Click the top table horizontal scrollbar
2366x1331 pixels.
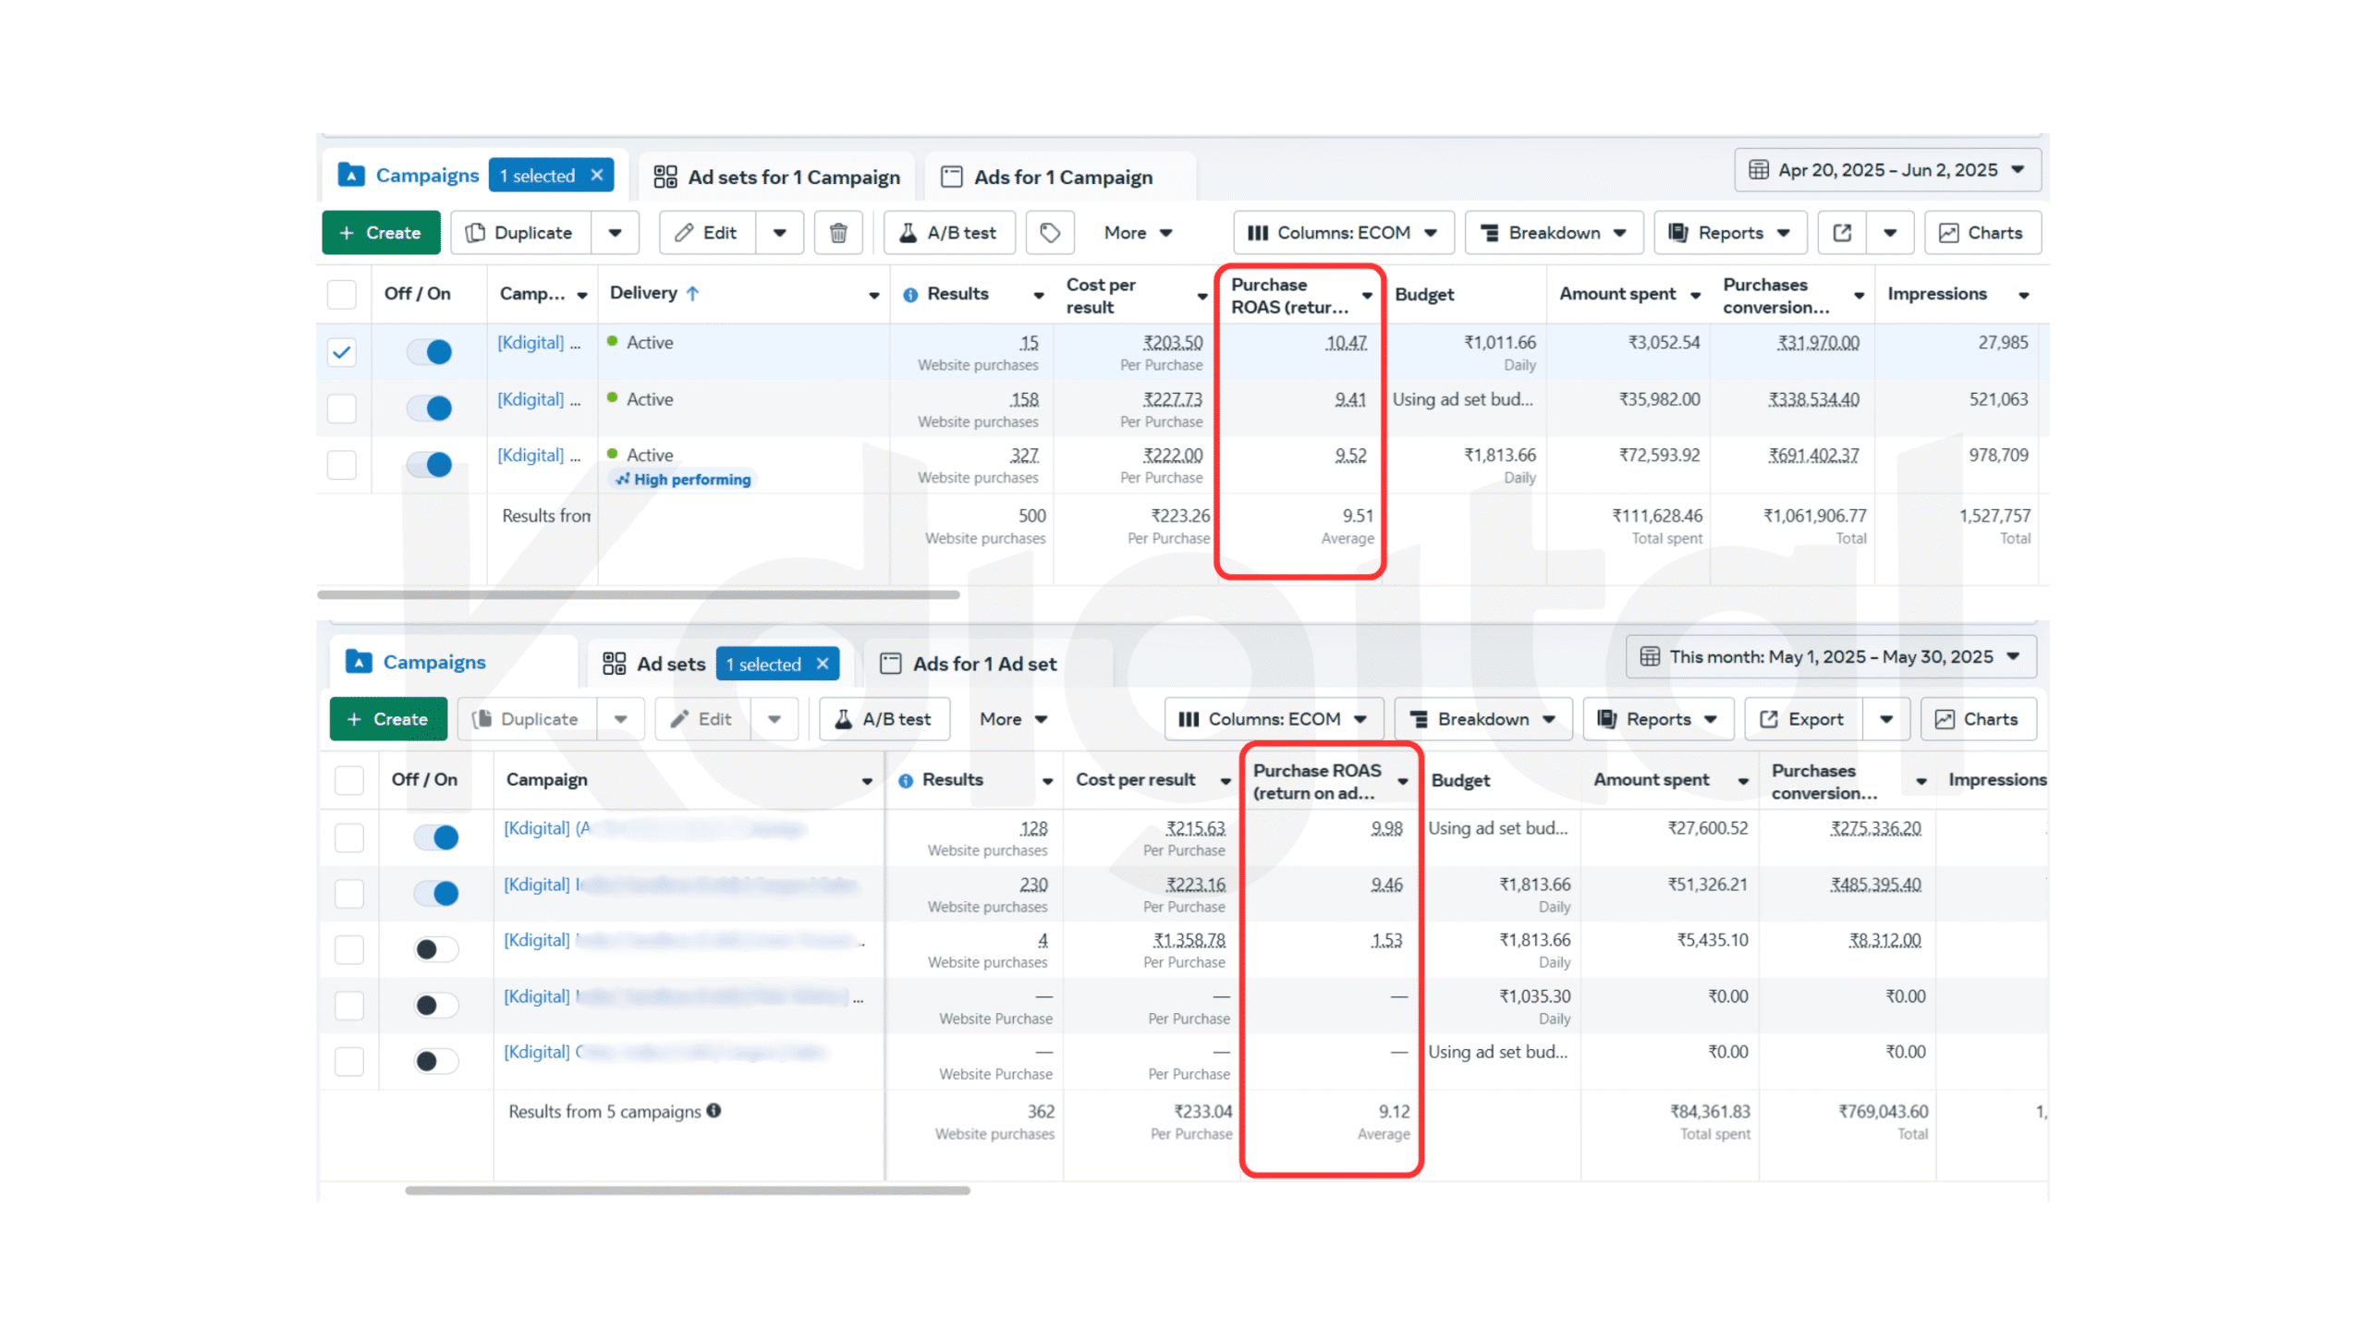click(638, 594)
